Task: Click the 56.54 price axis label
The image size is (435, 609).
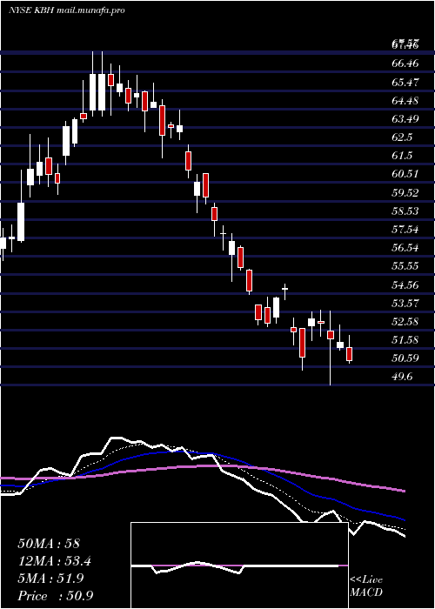Action: pyautogui.click(x=405, y=247)
